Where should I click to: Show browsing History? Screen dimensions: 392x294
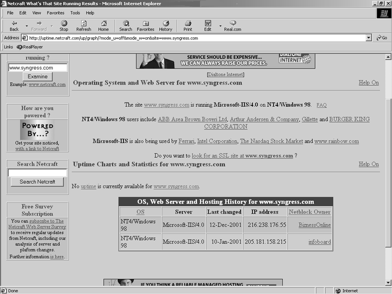(166, 26)
